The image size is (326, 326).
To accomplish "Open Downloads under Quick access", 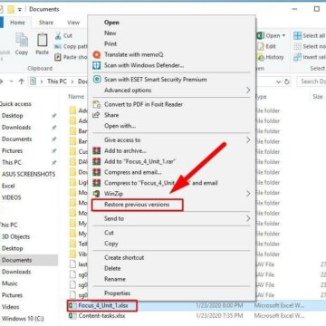I will (x=16, y=128).
